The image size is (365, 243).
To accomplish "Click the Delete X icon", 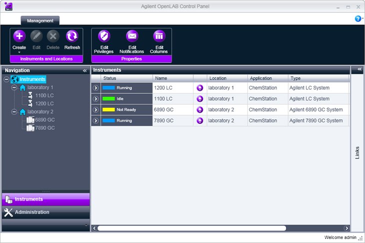I will pos(53,36).
